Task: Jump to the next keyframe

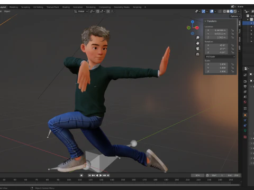Action: (x=104, y=175)
